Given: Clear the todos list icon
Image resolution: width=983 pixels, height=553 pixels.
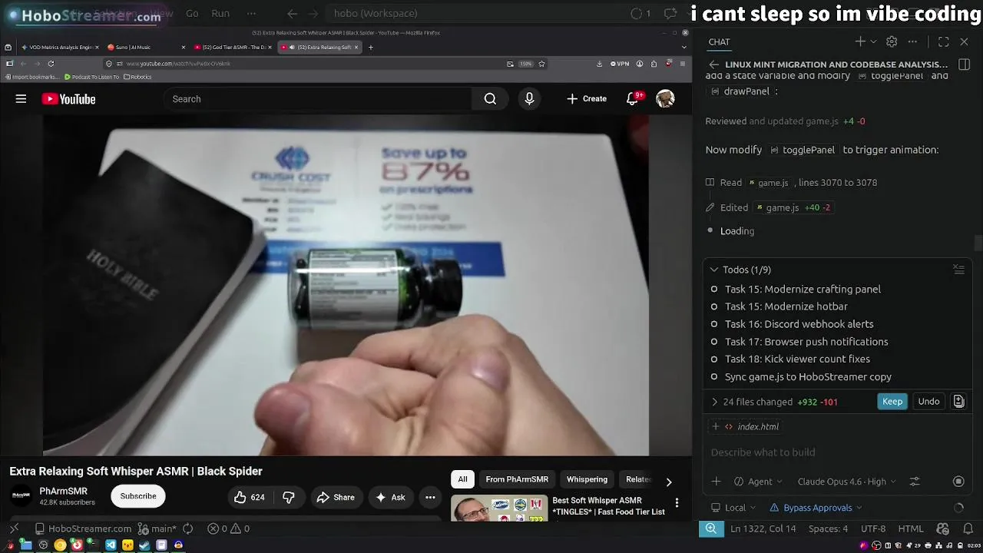Looking at the screenshot, I should (958, 269).
